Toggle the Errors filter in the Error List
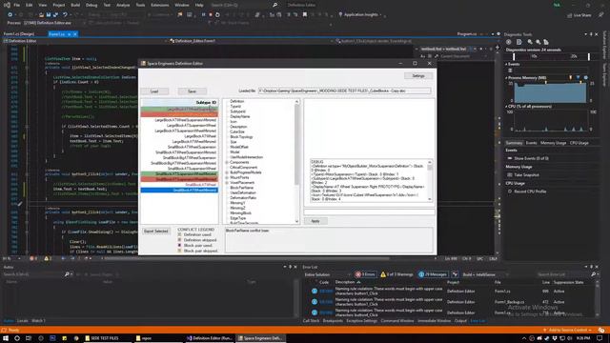The height and width of the screenshot is (343, 610). point(365,274)
